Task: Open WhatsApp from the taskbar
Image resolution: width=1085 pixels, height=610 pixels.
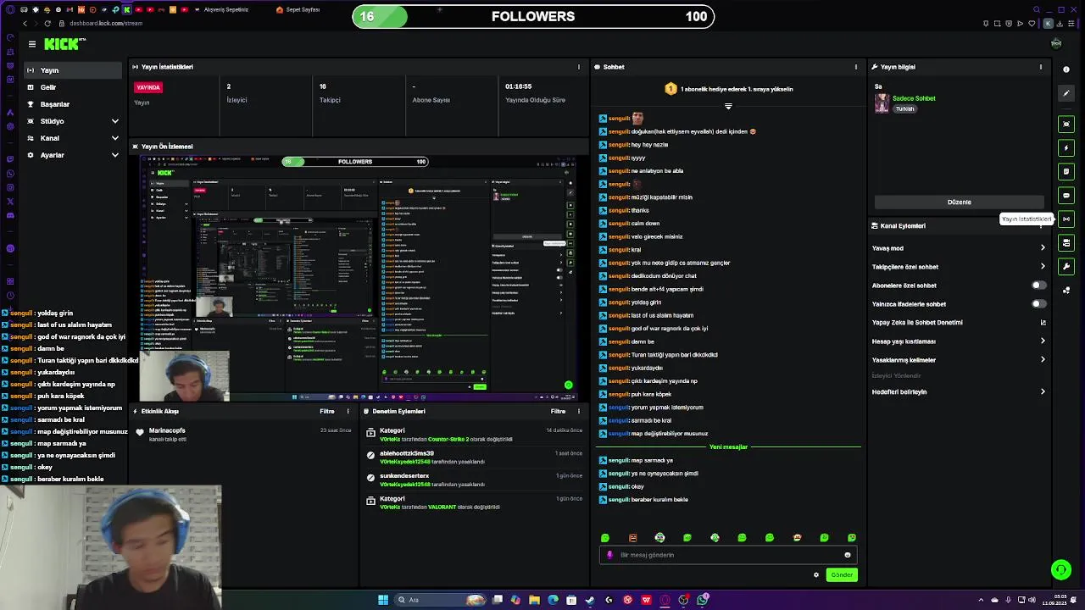Action: 703,600
